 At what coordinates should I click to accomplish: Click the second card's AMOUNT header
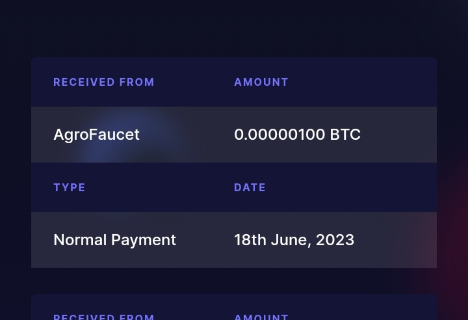tap(261, 317)
